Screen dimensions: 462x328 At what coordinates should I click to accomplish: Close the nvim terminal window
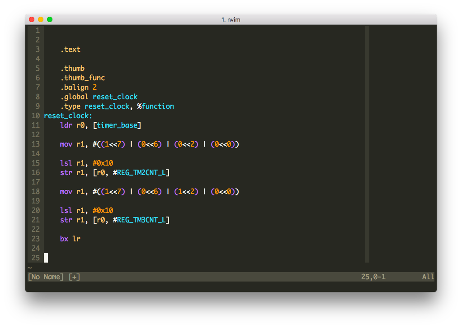[32, 19]
